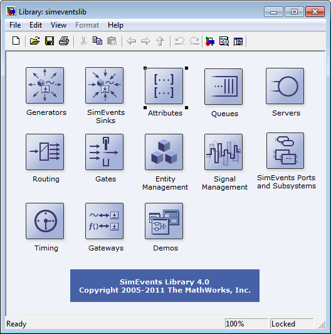This screenshot has height=334, width=331.
Task: Open the Library Browser toolbar icon
Action: (210, 41)
